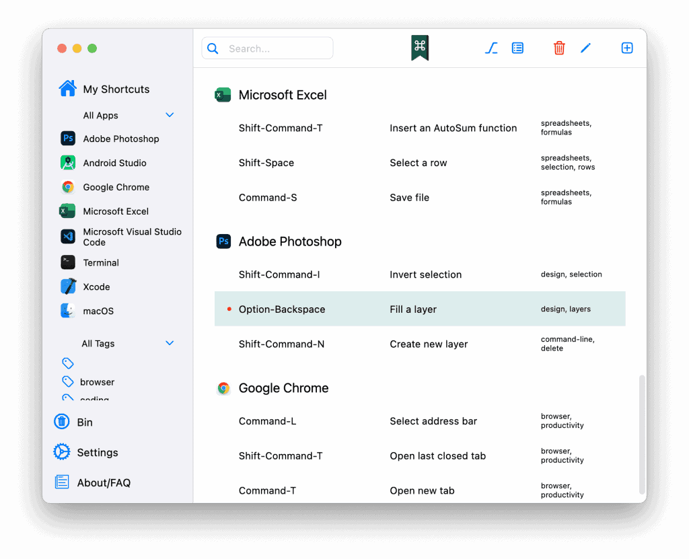Open About/FAQ page
Screen dimensions: 689x559
(x=104, y=483)
